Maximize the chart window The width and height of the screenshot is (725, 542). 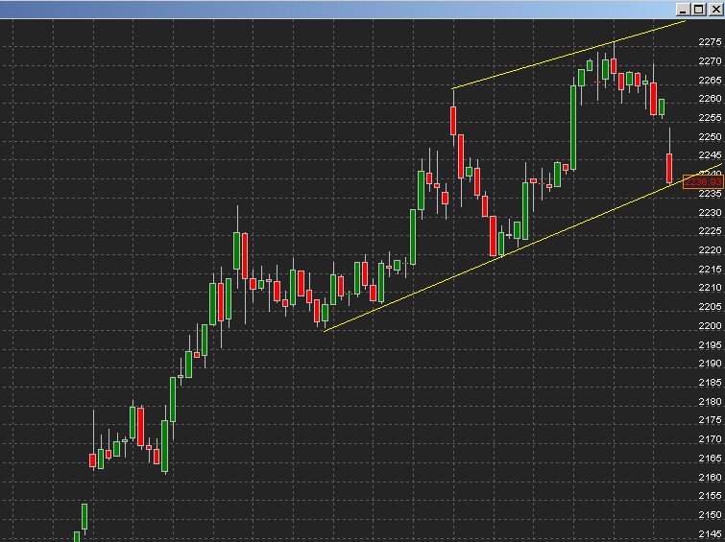tap(699, 10)
